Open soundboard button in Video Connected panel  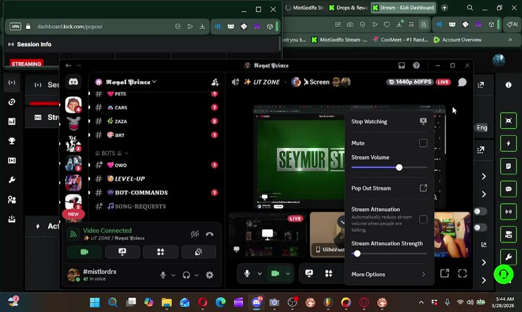[x=199, y=252]
